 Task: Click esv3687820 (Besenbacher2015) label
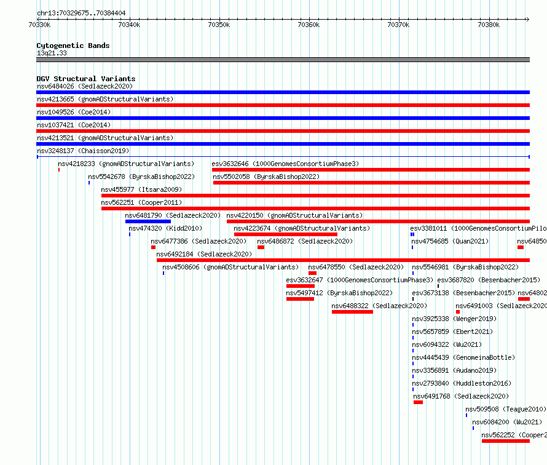[489, 280]
